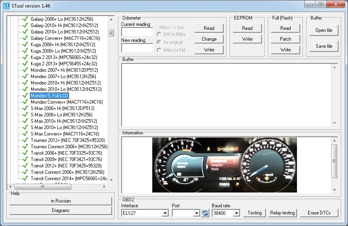Click the Testing button

(255, 213)
